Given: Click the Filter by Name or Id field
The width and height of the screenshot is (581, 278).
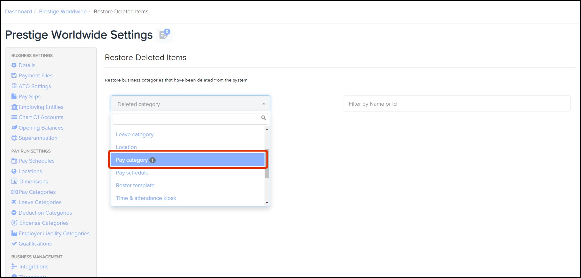Looking at the screenshot, I should point(457,104).
